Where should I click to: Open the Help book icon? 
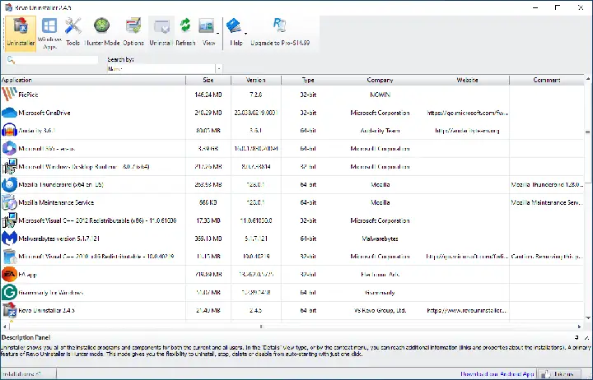pyautogui.click(x=234, y=26)
